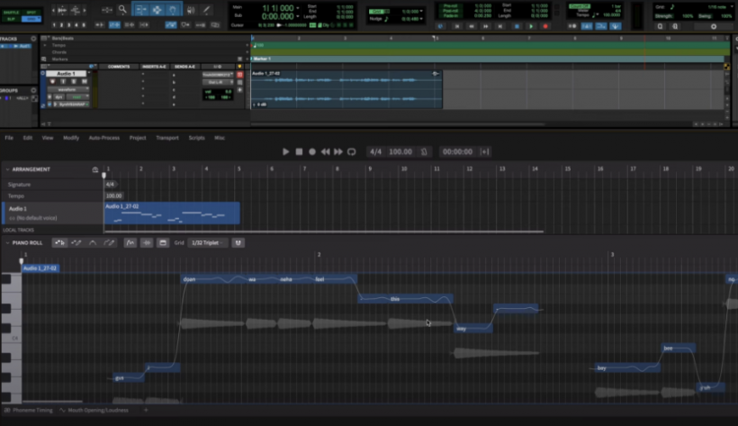Play in Synthesizer V transport

[285, 151]
